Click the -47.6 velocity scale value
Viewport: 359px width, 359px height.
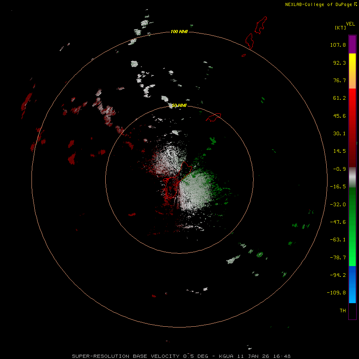(338, 222)
